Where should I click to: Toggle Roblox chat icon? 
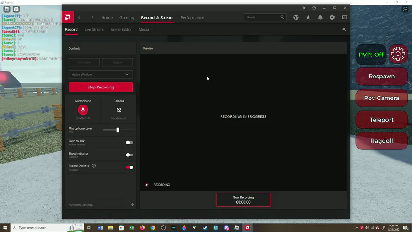point(16,9)
